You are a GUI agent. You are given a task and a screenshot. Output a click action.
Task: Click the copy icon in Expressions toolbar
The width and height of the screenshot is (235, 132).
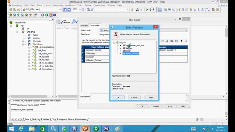(172, 41)
